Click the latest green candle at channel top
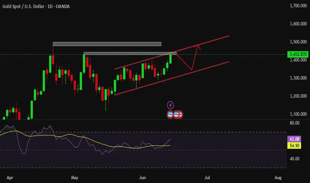The image size is (310, 183). tap(170, 58)
